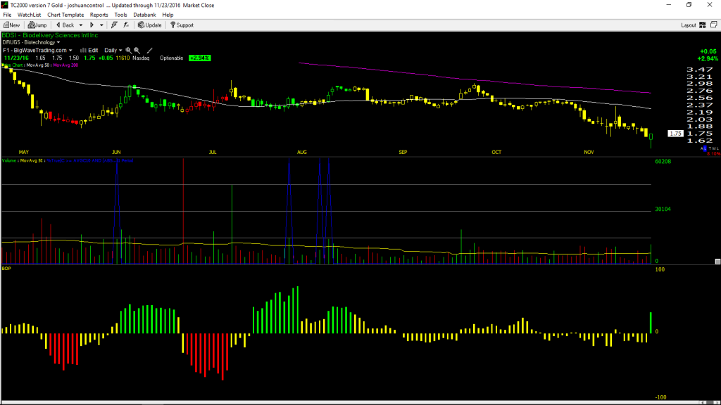Select the MovAvg 200 indicator label
The height and width of the screenshot is (405, 721).
click(65, 65)
